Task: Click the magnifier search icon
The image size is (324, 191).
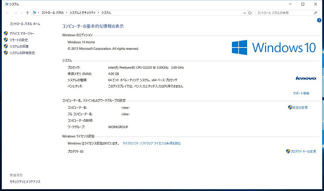Action: [316, 13]
